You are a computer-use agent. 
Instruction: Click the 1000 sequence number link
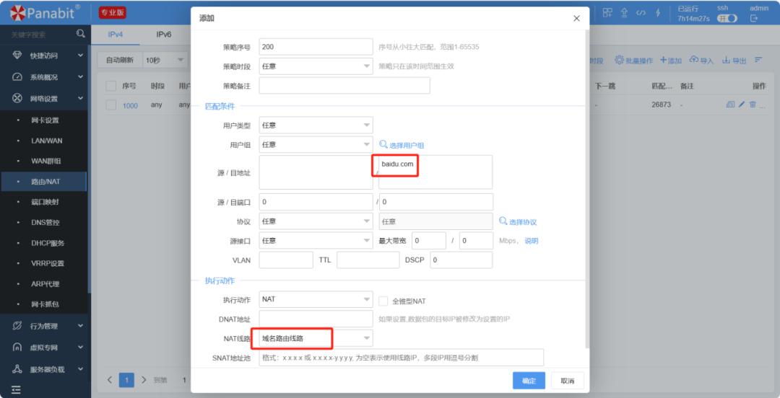pos(130,105)
